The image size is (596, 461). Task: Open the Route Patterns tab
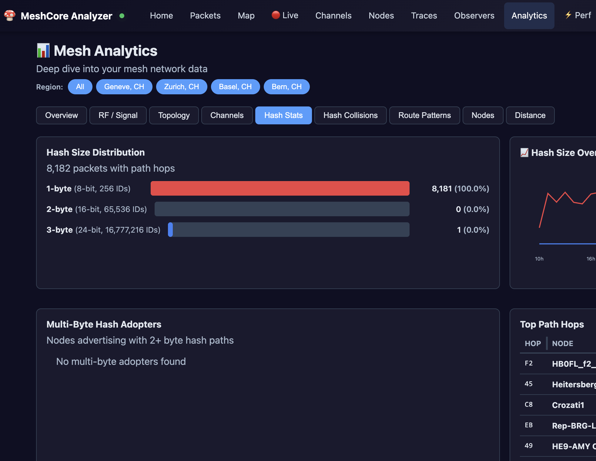[424, 115]
